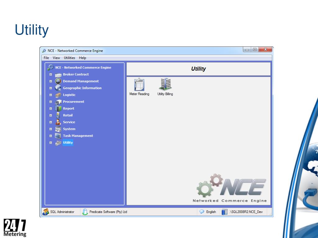This screenshot has height=238, width=318.
Task: Click the Utility tree node icon
Action: click(58, 143)
